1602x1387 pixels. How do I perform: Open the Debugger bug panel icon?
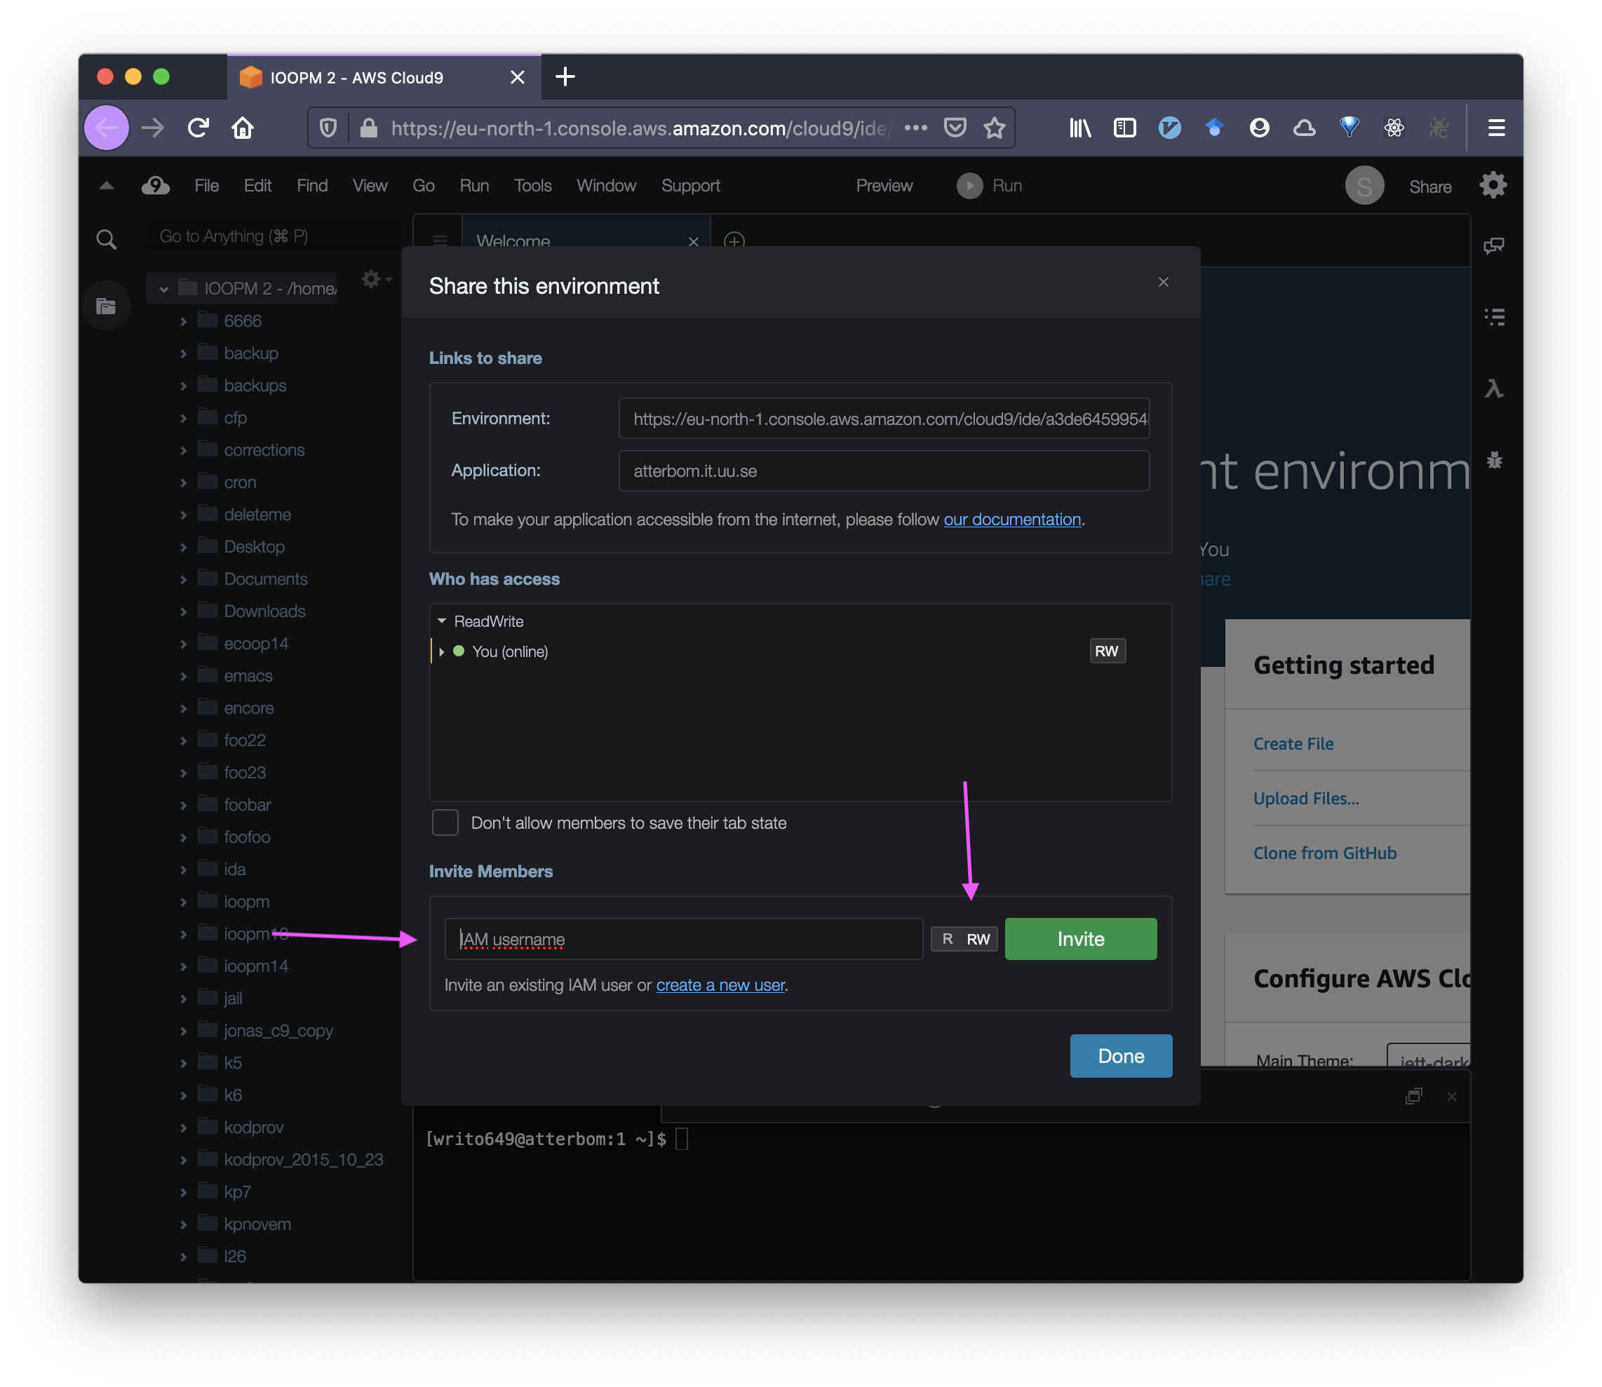(x=1495, y=461)
